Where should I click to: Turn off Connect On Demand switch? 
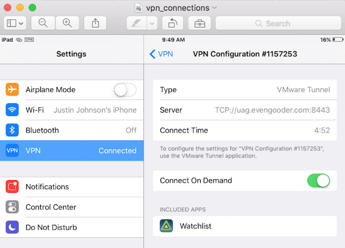pyautogui.click(x=318, y=181)
